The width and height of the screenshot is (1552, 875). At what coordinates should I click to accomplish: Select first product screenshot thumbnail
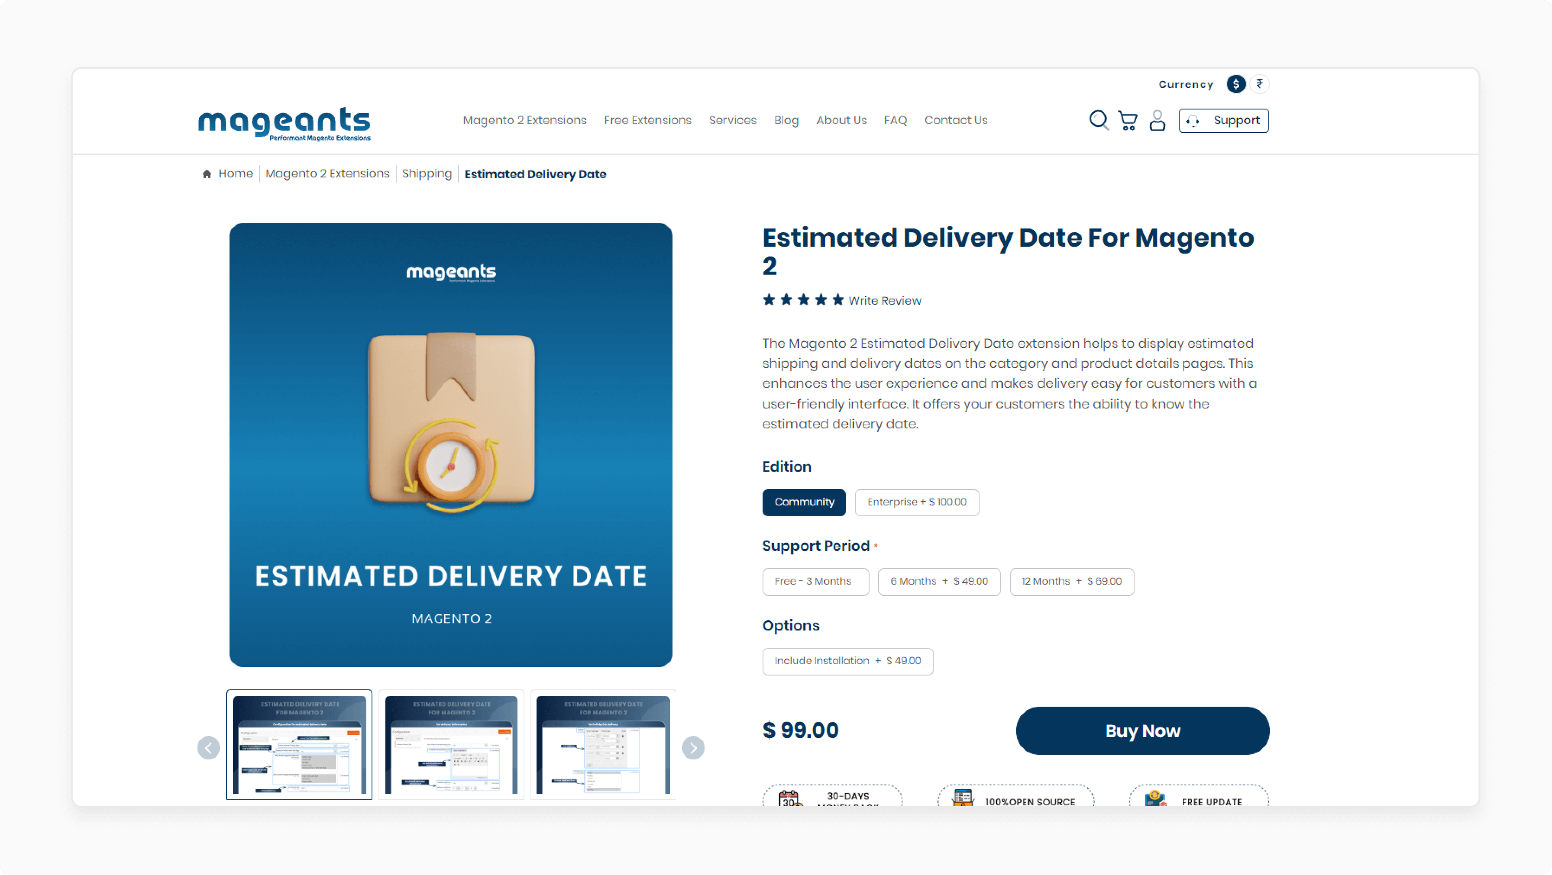click(299, 745)
